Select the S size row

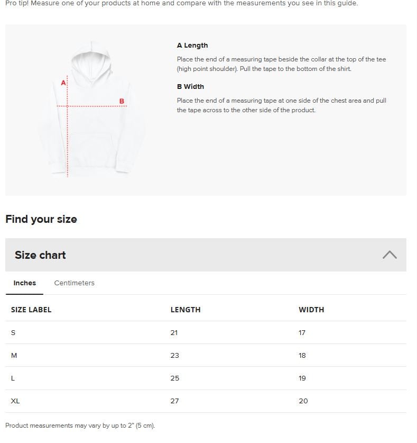point(206,332)
